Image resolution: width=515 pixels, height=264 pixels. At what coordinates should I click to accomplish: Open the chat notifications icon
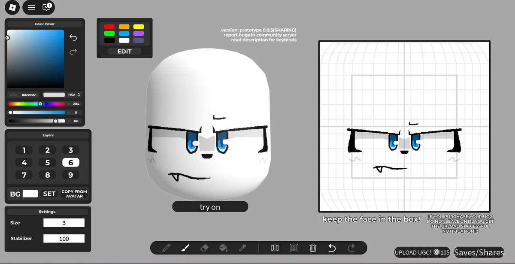(x=47, y=7)
